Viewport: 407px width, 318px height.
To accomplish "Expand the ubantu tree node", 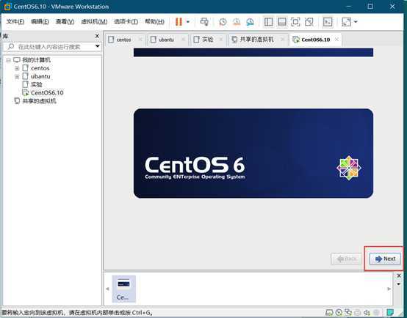I will [x=17, y=77].
